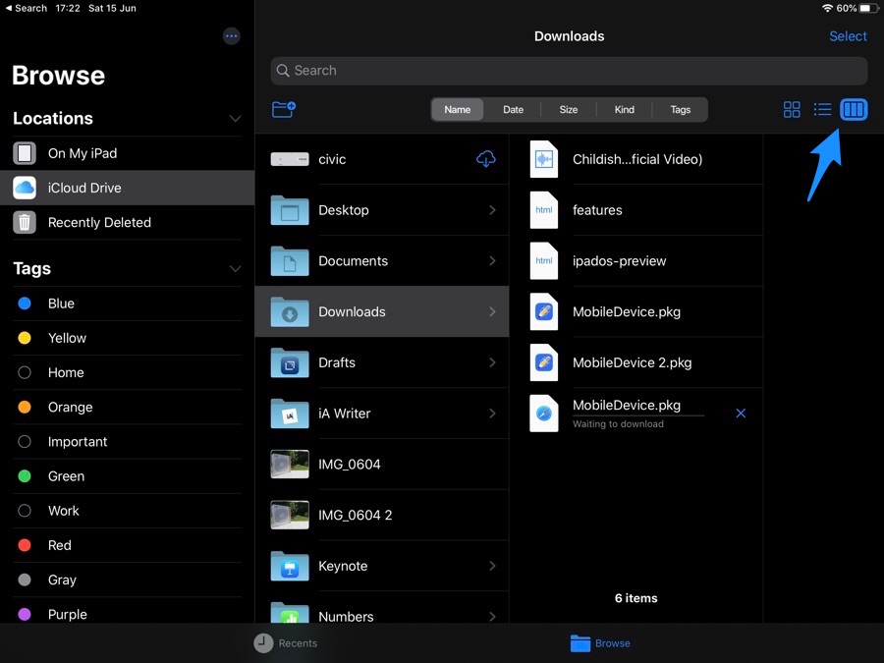Click the features html file icon
This screenshot has width=884, height=663.
pos(543,210)
